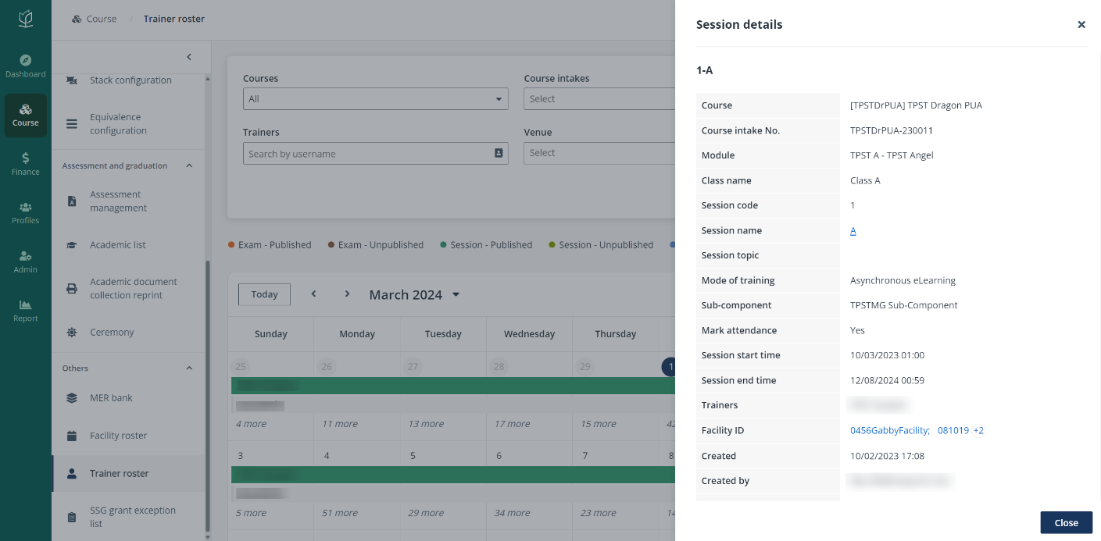This screenshot has height=541, width=1101.
Task: Click the Exam - Unpublished brown legend dot
Action: coord(331,245)
